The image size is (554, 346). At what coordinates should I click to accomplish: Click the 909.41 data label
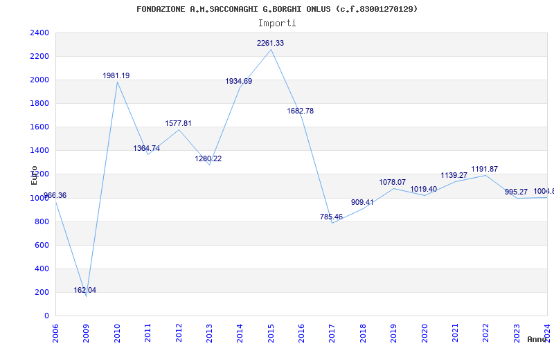[362, 202]
